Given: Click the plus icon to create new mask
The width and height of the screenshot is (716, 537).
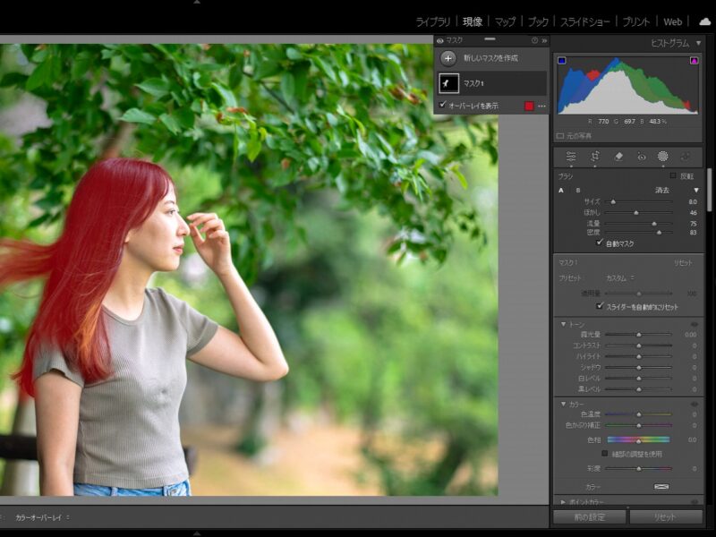Looking at the screenshot, I should click(448, 58).
